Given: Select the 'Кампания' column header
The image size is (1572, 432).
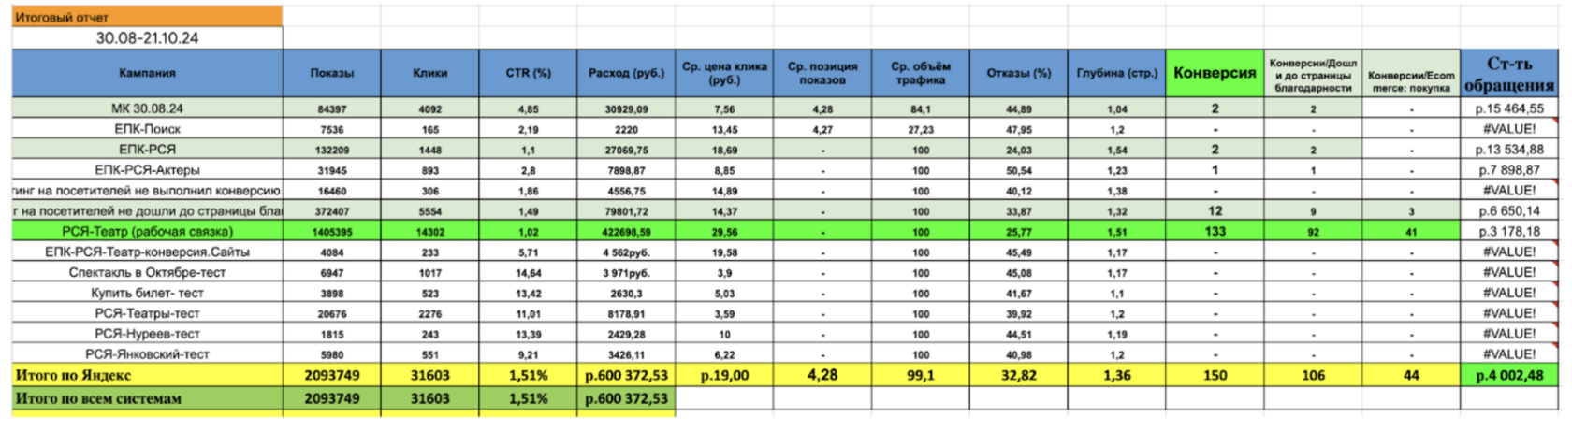Looking at the screenshot, I should pyautogui.click(x=147, y=73).
